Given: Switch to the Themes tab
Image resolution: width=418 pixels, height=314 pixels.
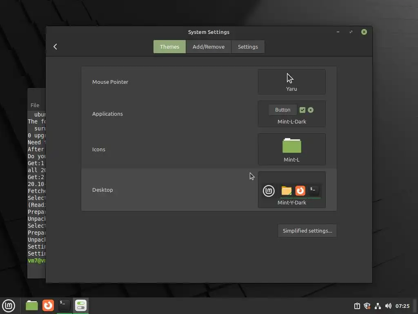Looking at the screenshot, I should click(169, 47).
